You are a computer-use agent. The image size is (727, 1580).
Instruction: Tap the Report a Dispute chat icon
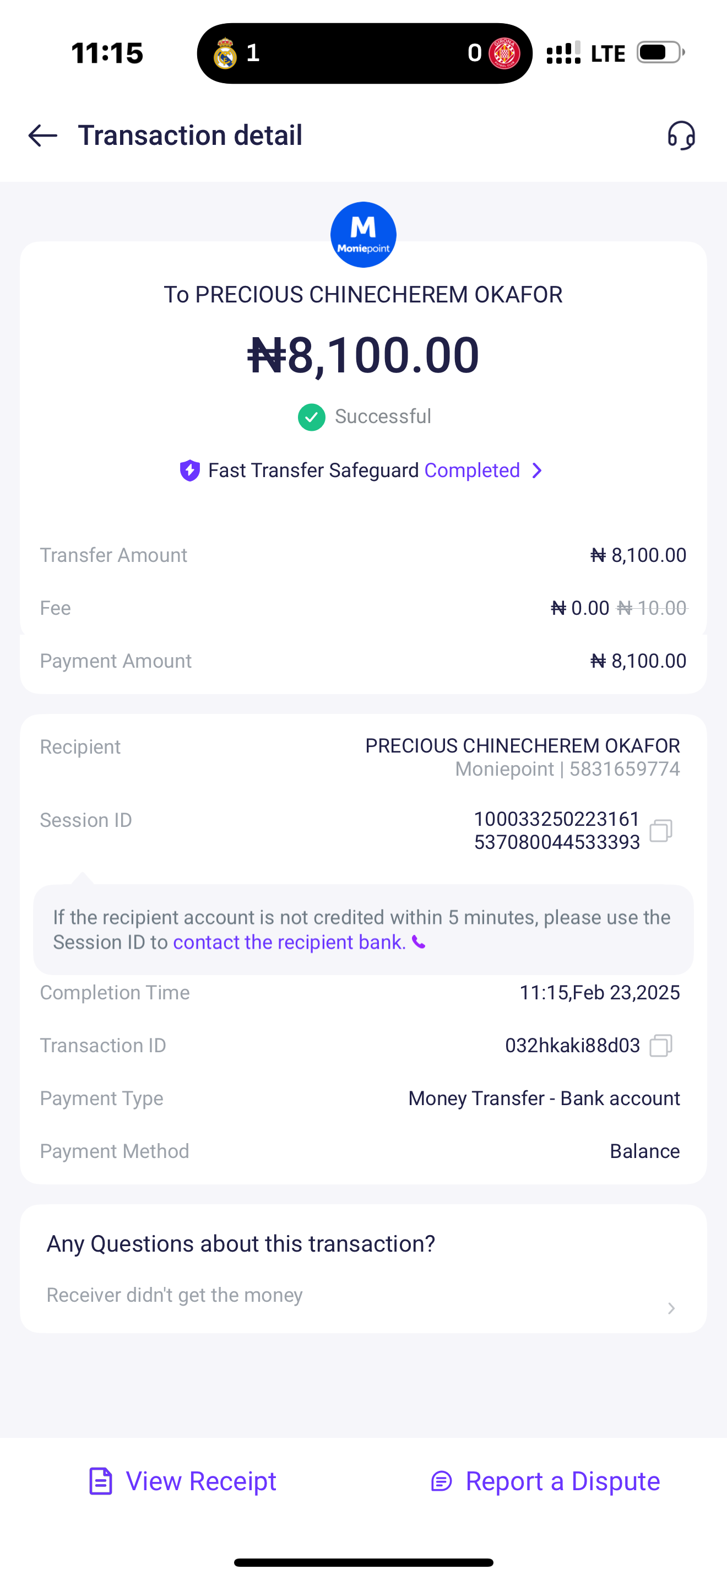[441, 1481]
